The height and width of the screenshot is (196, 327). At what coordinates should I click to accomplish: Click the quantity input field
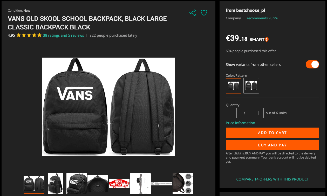[x=245, y=113]
